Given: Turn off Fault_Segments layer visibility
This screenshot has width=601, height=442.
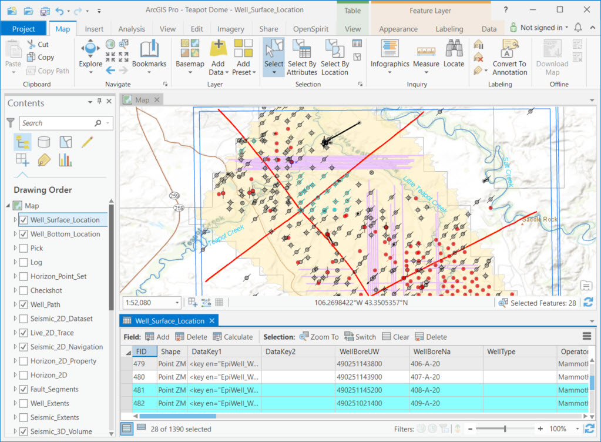Looking at the screenshot, I should click(x=23, y=389).
